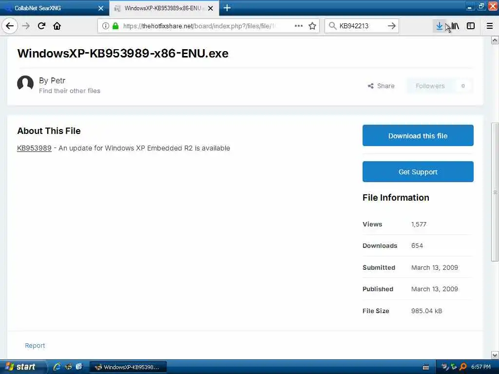Show site information icon in address bar

click(106, 26)
